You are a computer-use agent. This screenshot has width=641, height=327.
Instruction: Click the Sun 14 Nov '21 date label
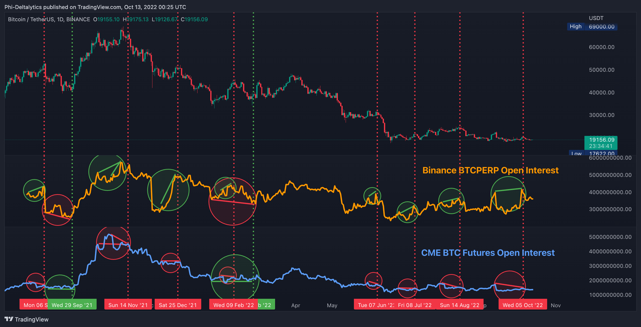coord(128,305)
